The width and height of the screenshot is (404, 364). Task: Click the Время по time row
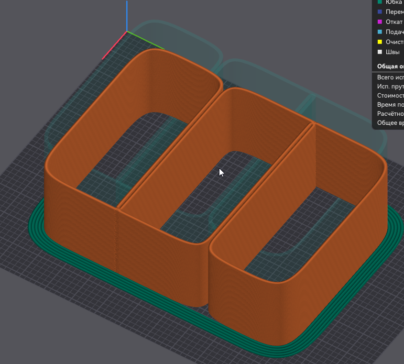(390, 104)
